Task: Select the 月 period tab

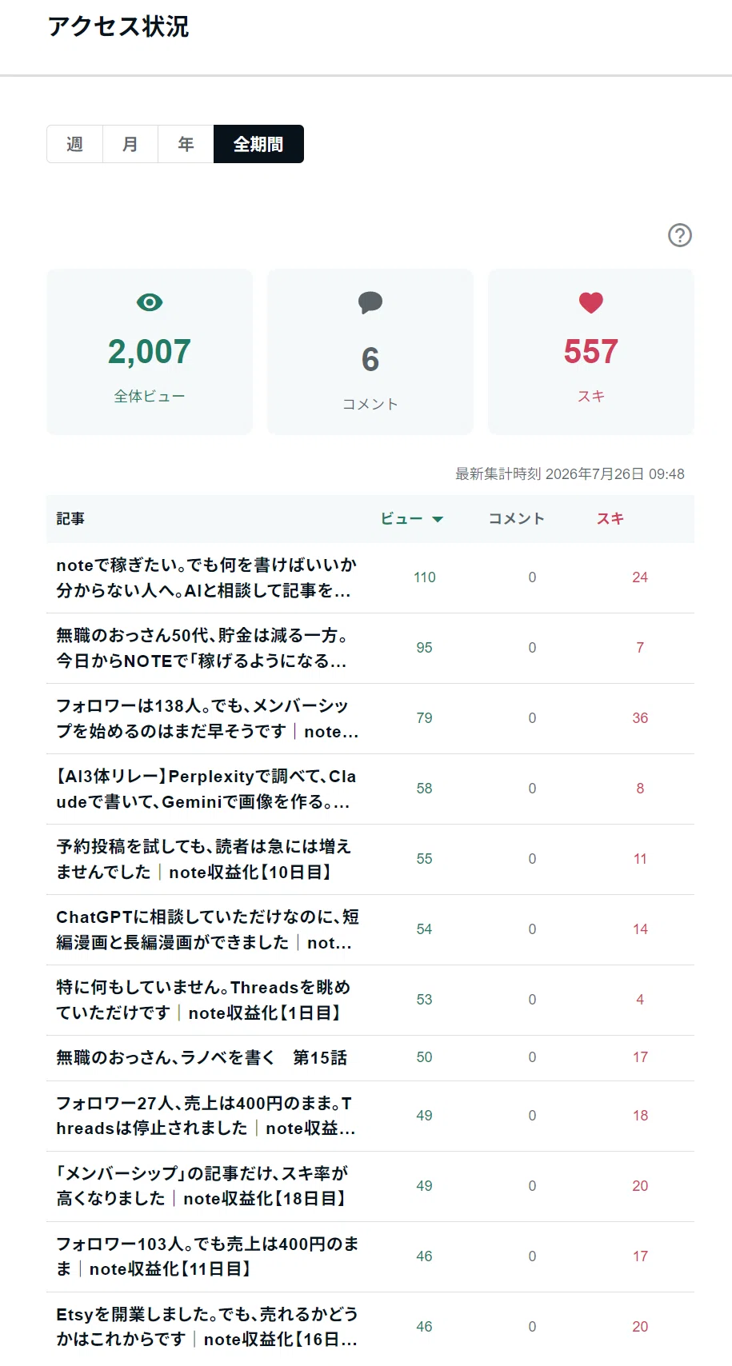Action: point(130,144)
